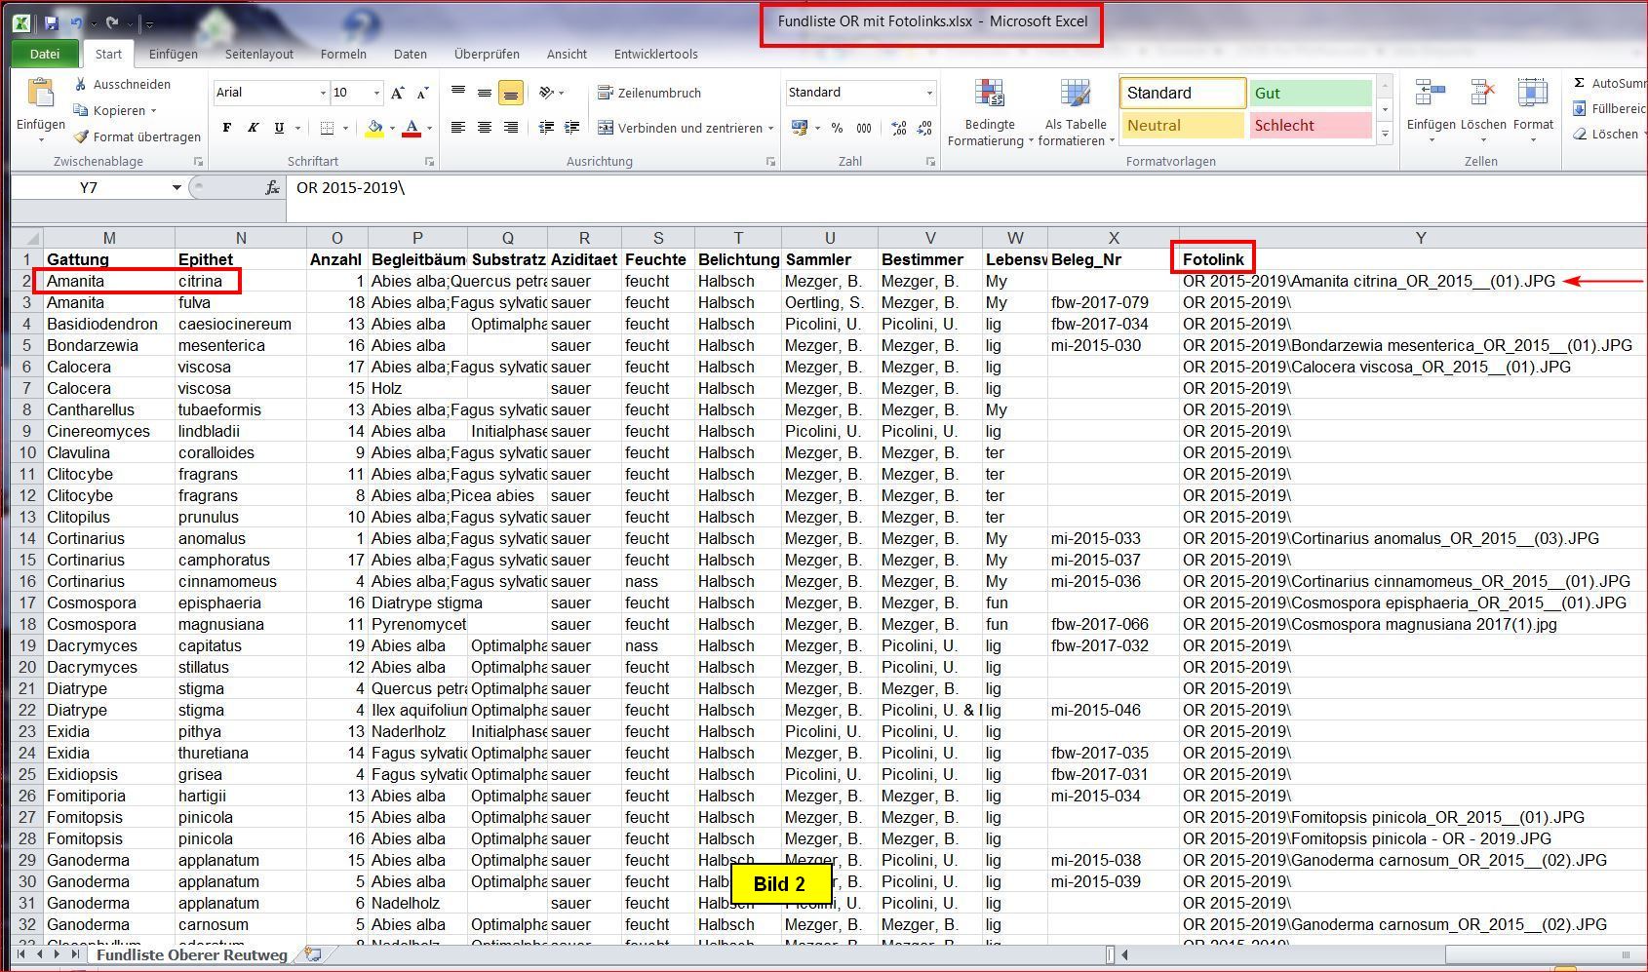Click the Ausschneiden scissors icon
1648x972 pixels.
81,85
